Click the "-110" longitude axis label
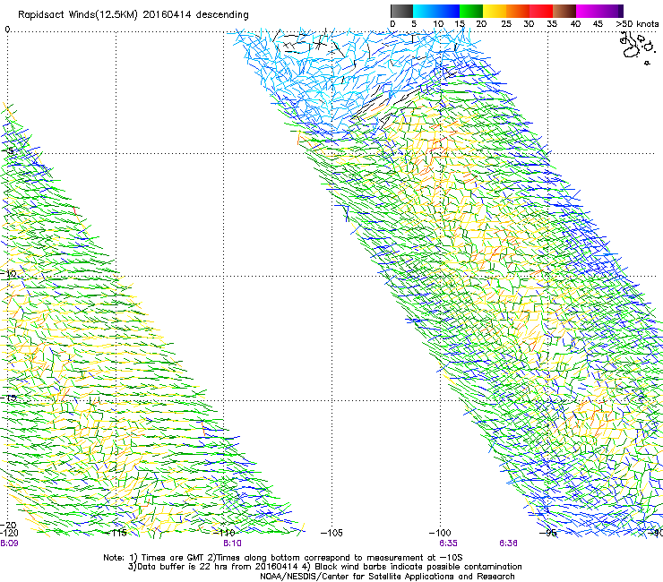This screenshot has width=663, height=582. point(224,533)
